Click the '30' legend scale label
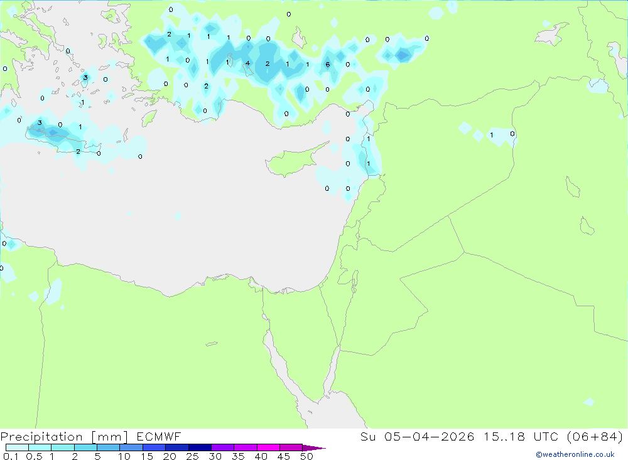 coord(215,456)
